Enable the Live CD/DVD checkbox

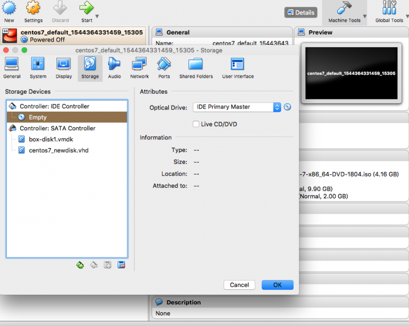point(196,124)
